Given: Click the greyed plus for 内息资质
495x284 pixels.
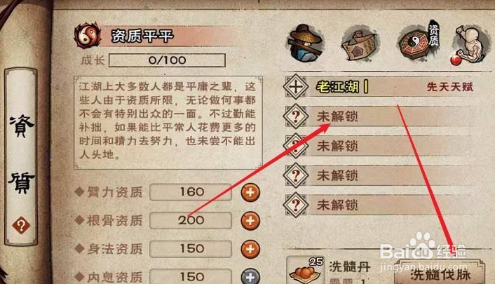Looking at the screenshot, I should coord(250,277).
